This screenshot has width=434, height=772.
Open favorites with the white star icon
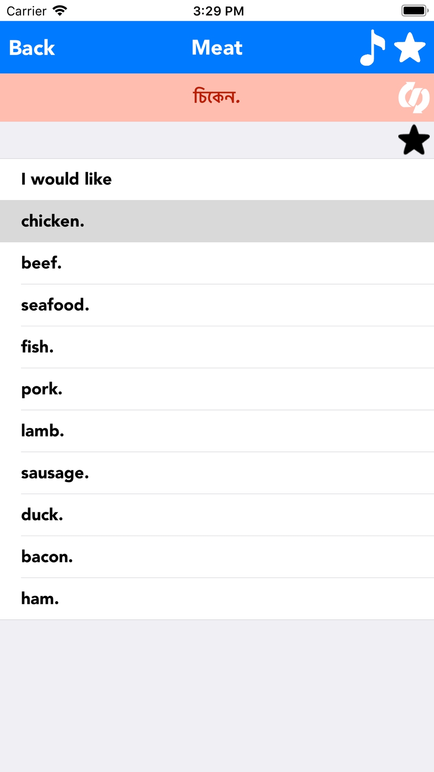[410, 48]
